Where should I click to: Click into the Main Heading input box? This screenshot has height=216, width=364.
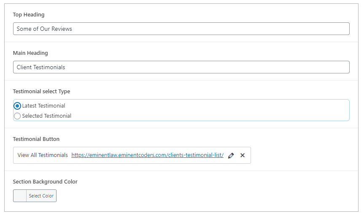(181, 67)
